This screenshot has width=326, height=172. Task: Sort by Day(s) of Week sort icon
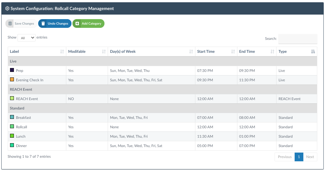click(191, 52)
